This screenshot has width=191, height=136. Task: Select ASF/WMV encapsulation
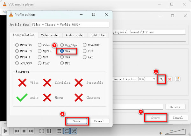tap(24, 63)
